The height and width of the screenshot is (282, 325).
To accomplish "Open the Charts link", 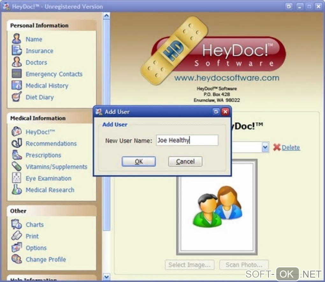I will [x=35, y=224].
